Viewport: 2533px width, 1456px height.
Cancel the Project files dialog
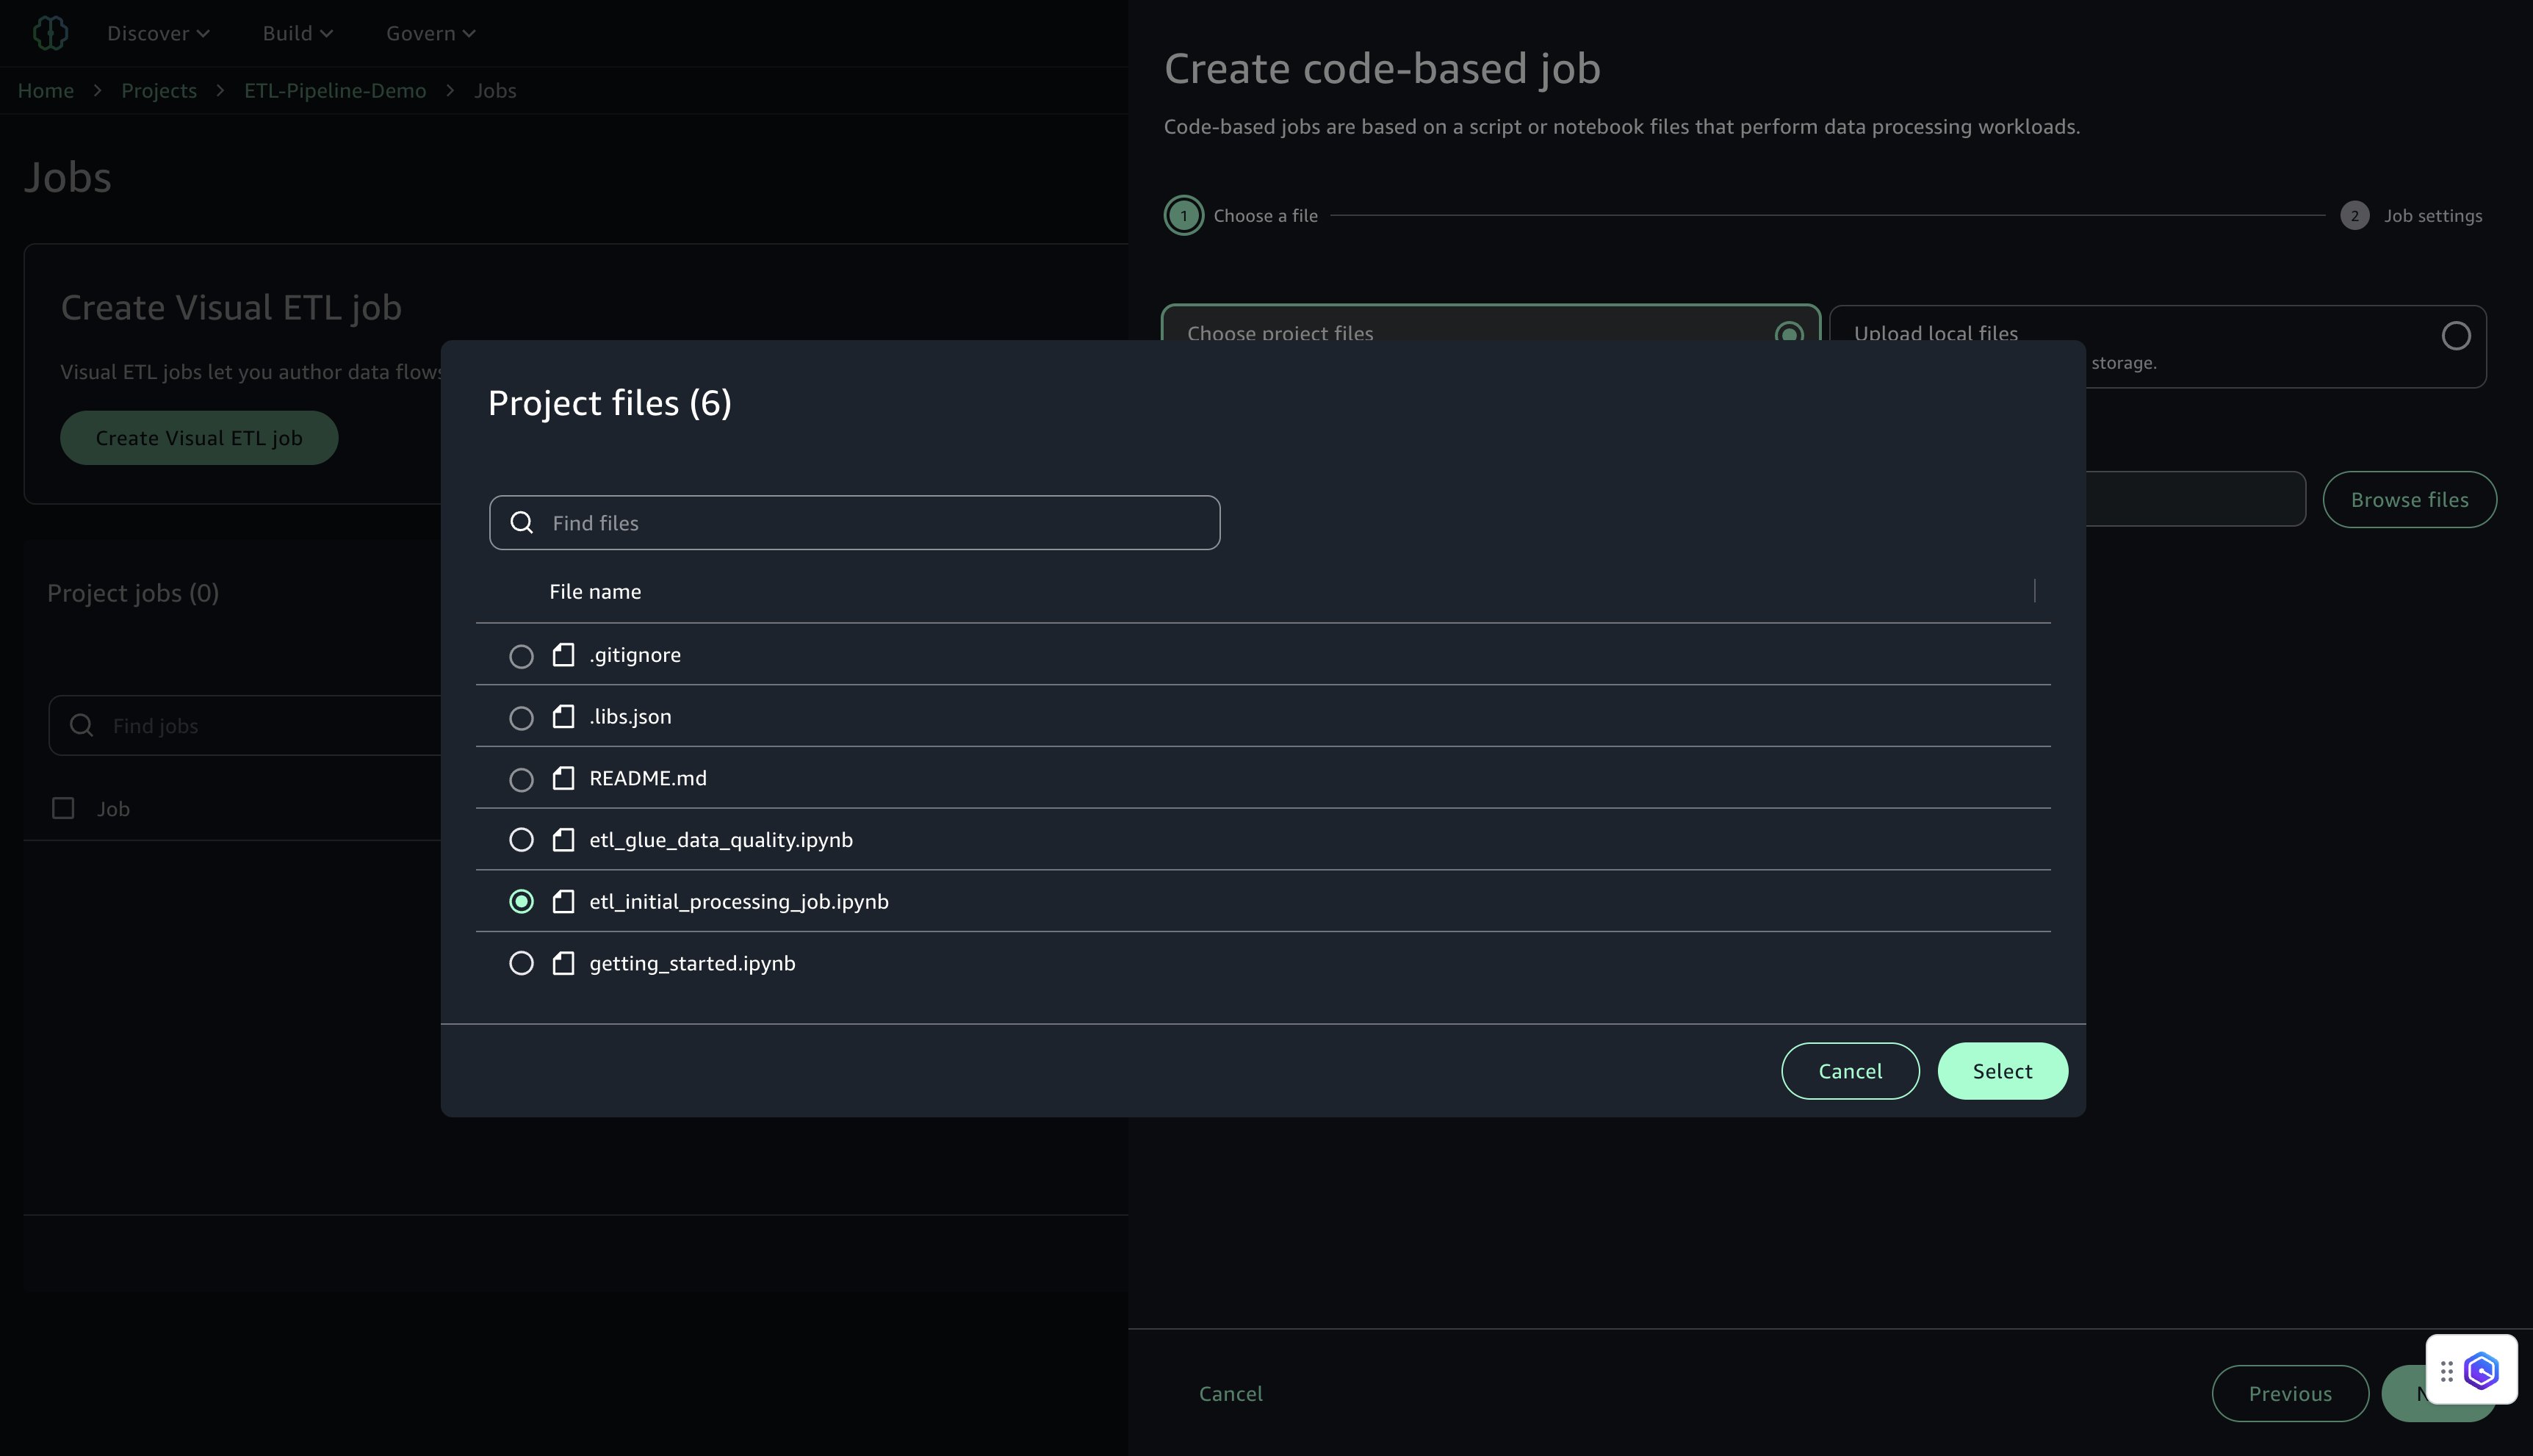coord(1850,1071)
